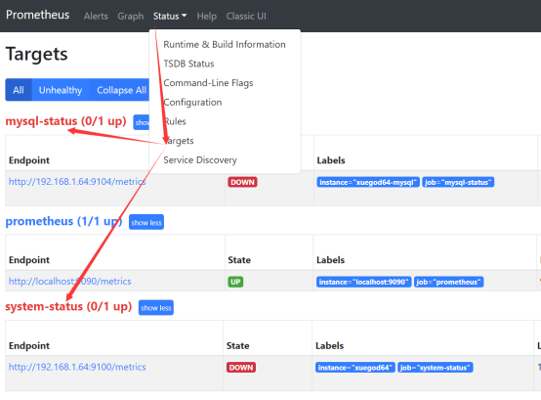
Task: Choose Targets in the Status dropdown
Action: [x=179, y=141]
